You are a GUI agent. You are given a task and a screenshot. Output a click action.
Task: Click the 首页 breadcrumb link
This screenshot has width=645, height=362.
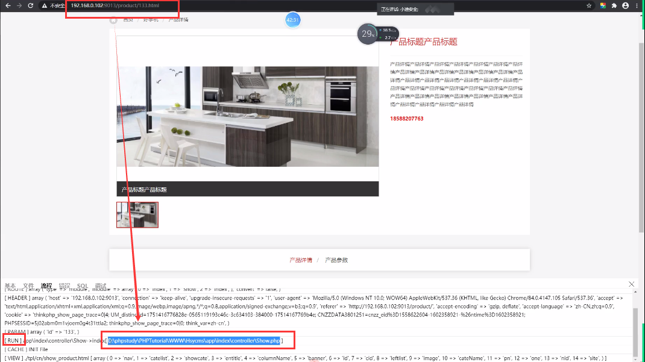point(128,20)
